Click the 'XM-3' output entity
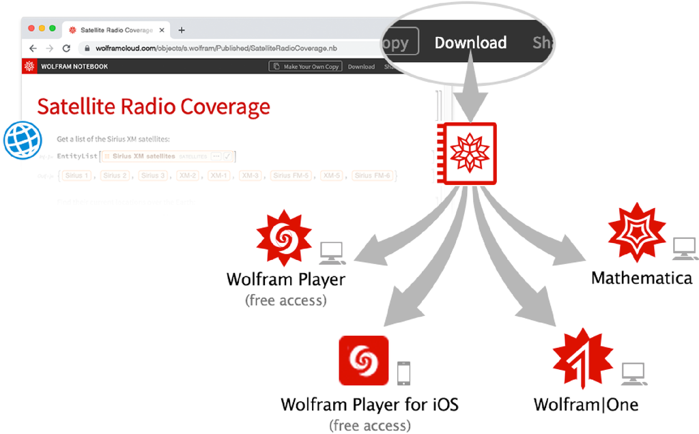Screen dimensions: 699x434 pos(250,175)
